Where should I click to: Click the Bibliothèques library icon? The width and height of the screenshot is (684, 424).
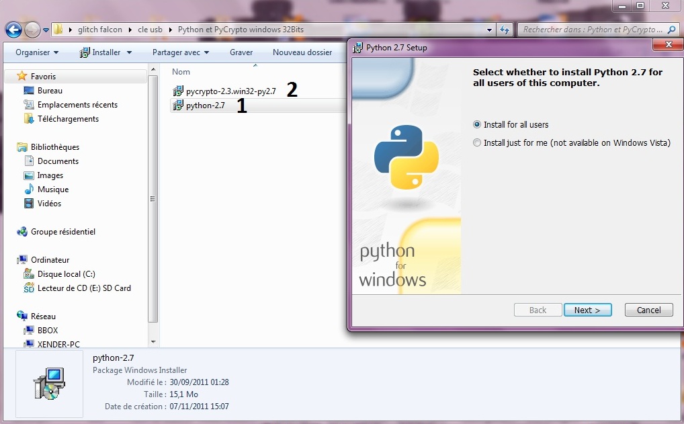22,147
